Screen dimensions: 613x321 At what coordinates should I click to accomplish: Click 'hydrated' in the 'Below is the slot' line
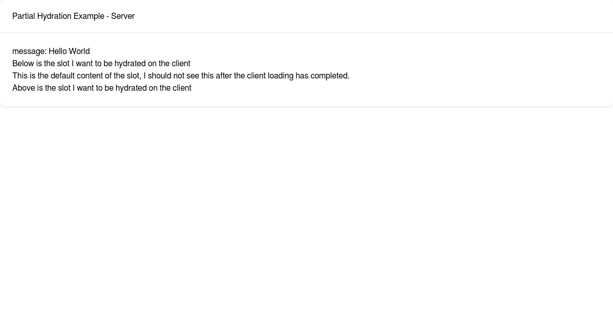(x=130, y=64)
